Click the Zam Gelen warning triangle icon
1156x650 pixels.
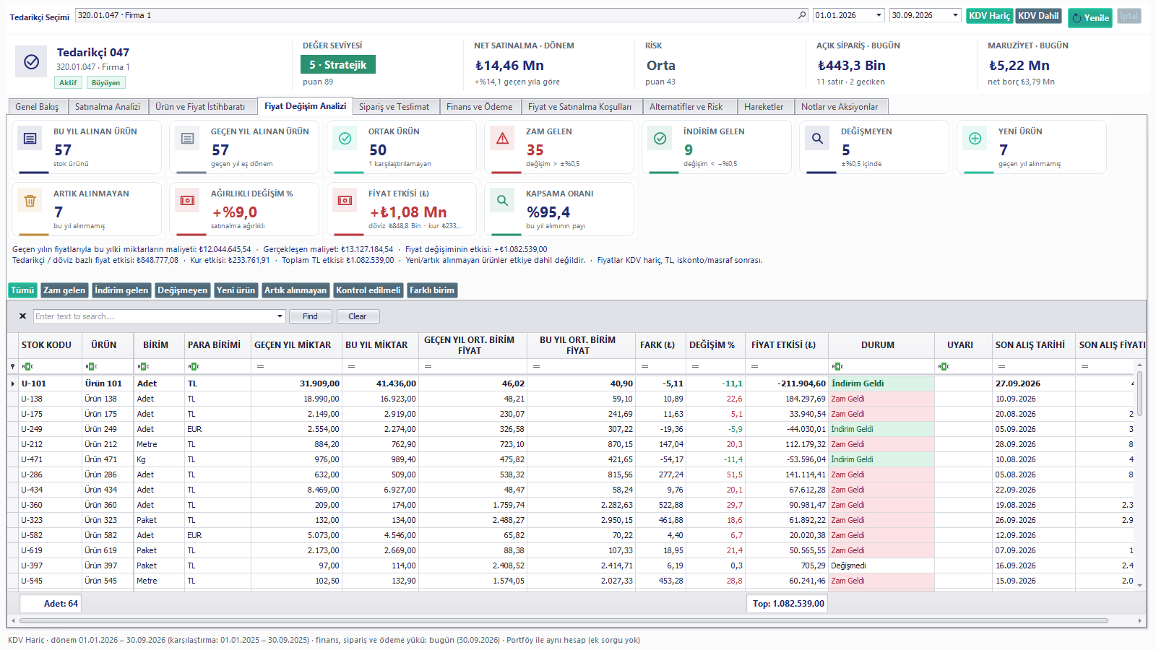[x=502, y=139]
